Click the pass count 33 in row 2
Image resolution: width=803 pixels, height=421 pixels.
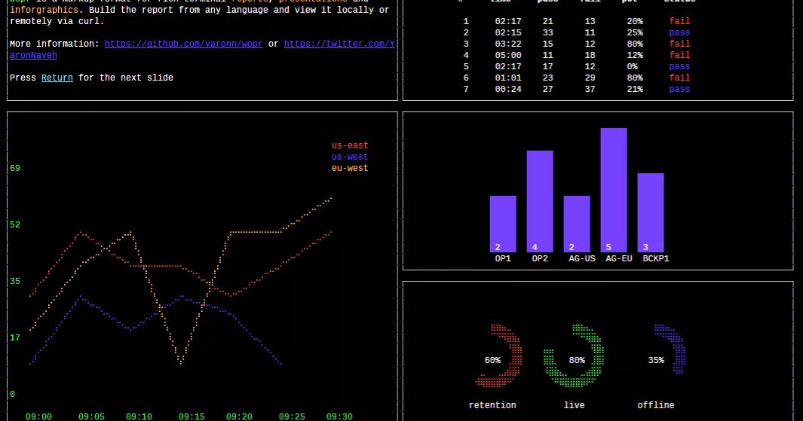(548, 32)
